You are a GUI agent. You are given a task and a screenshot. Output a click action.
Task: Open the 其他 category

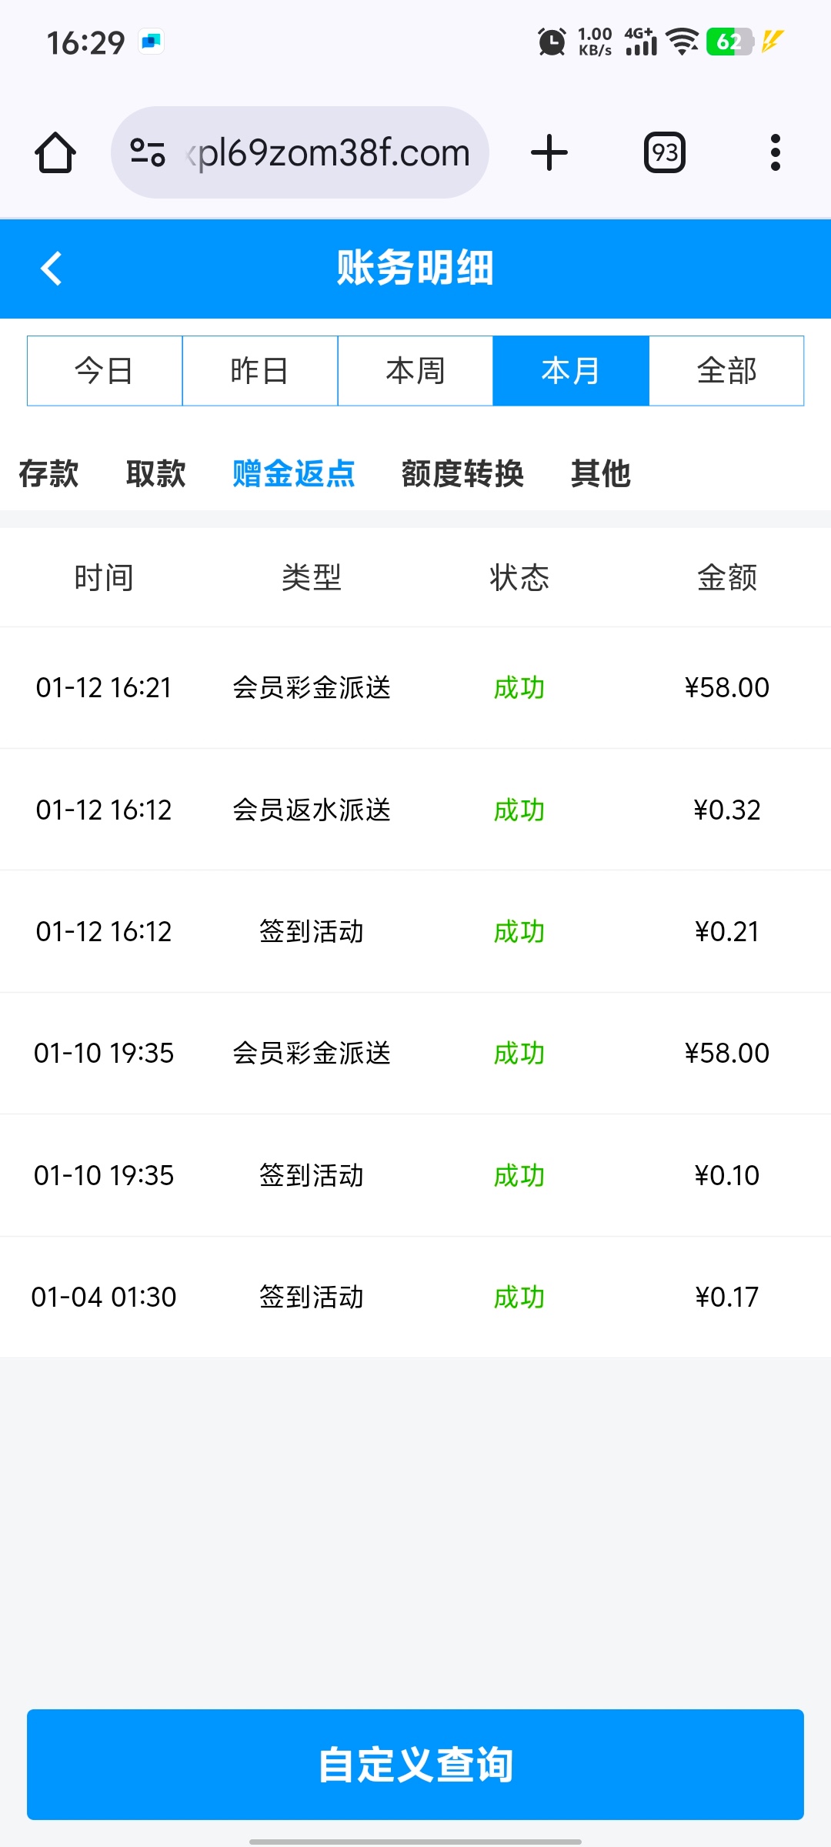[601, 473]
